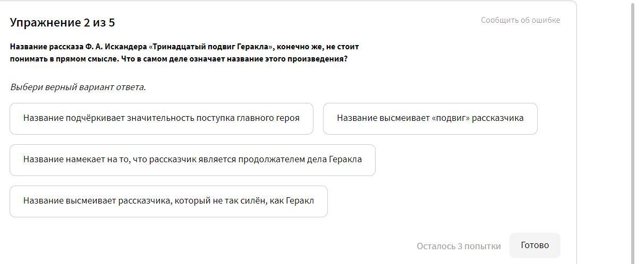This screenshot has width=637, height=264.
Task: Click the bold question text about Искандера
Action: click(184, 52)
